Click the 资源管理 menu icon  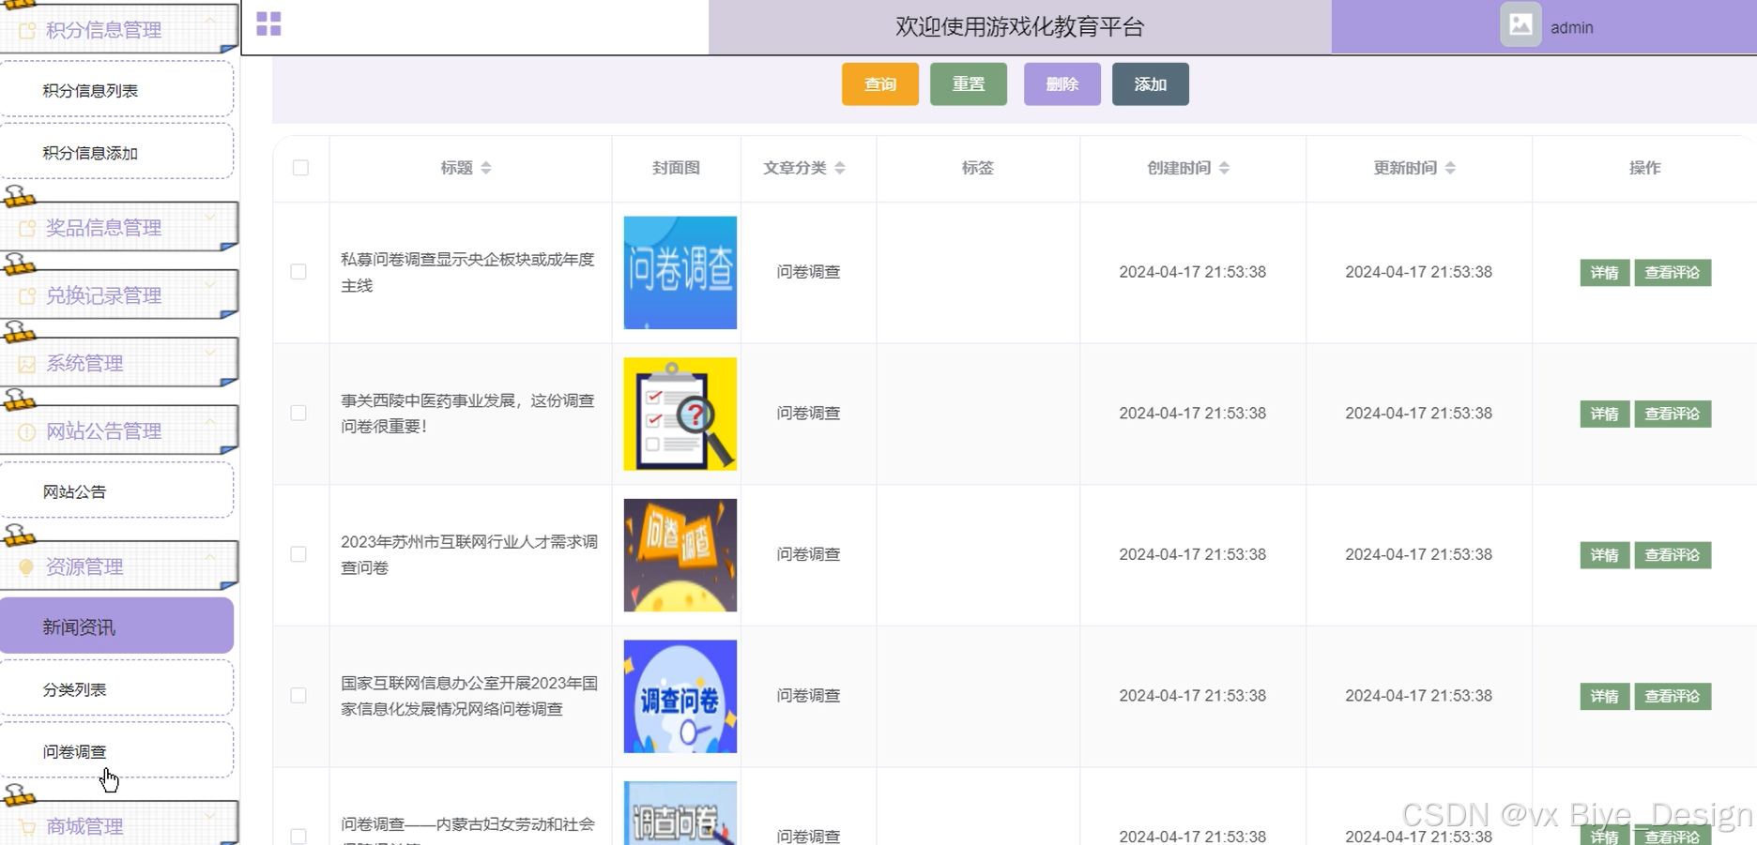click(27, 566)
